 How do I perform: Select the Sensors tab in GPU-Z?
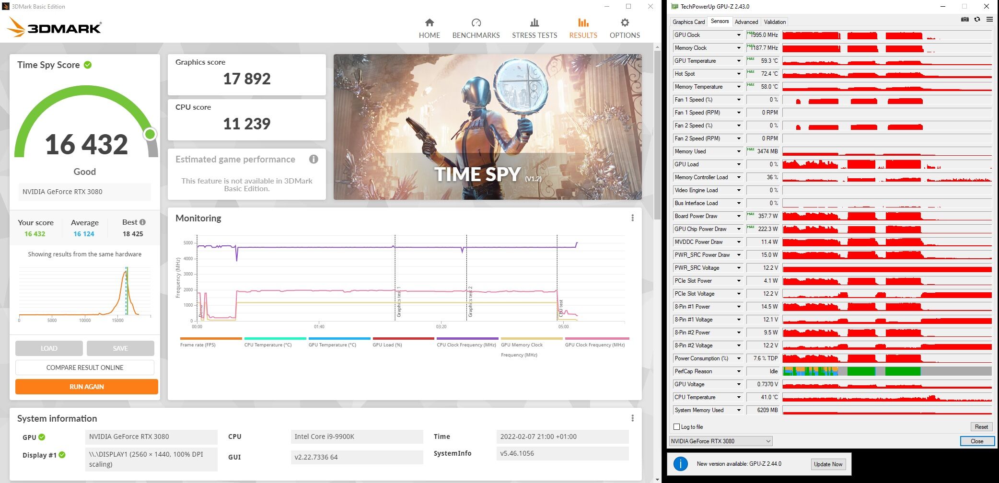click(x=720, y=21)
